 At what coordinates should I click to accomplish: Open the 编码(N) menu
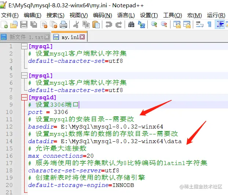point(103,15)
